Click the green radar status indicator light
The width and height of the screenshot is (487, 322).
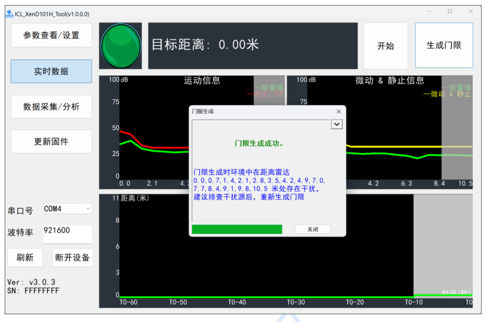tap(120, 45)
